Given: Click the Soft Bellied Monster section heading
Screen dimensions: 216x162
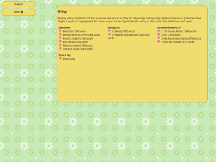Looking at the screenshot, I should tap(169, 28).
